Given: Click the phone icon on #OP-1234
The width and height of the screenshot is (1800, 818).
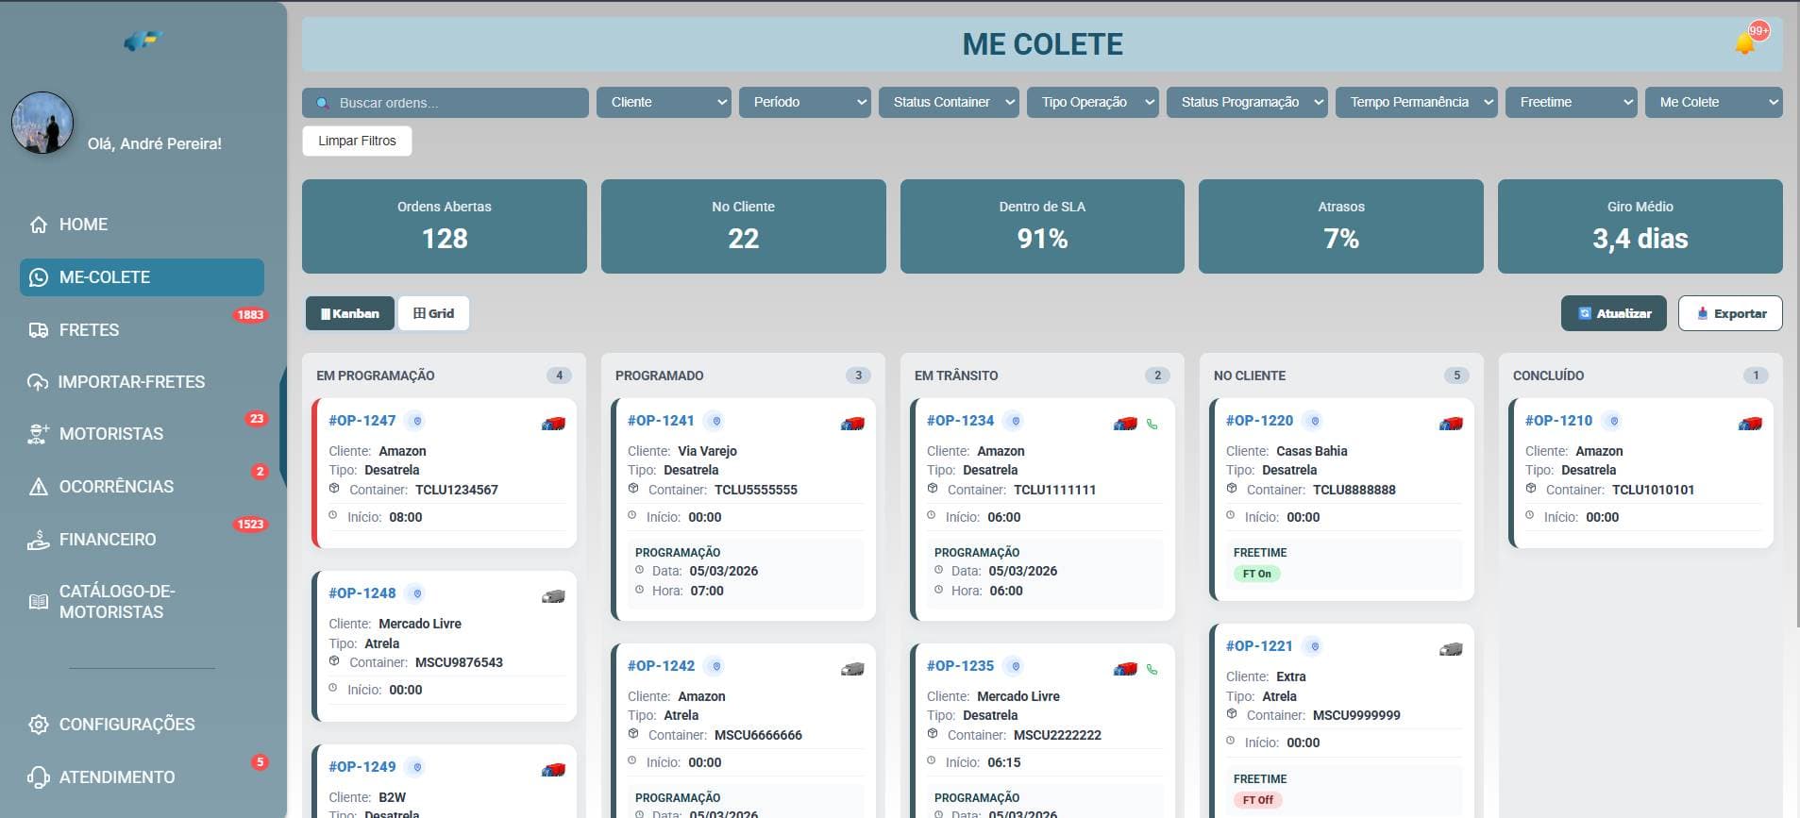Looking at the screenshot, I should [x=1152, y=425].
